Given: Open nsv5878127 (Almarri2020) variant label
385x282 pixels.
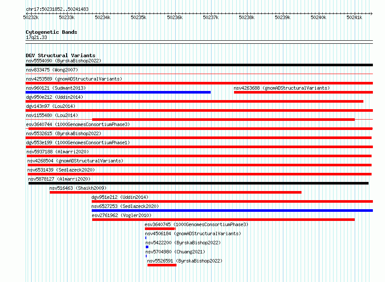Looking at the screenshot, I should pos(59,179).
